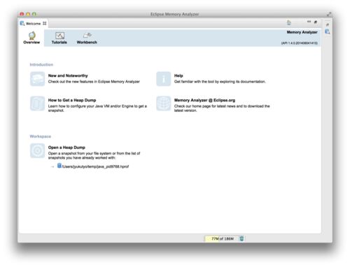Open the Memory Analyzer icon in right trim
This screenshot has width=350, height=267.
click(328, 31)
